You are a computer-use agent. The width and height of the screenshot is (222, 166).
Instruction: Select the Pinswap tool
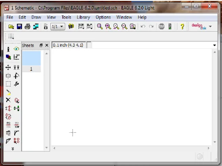[8, 109]
